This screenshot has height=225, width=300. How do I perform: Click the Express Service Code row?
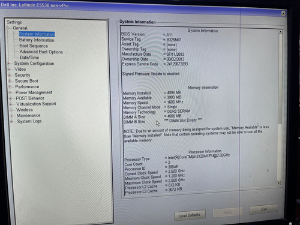coord(155,64)
